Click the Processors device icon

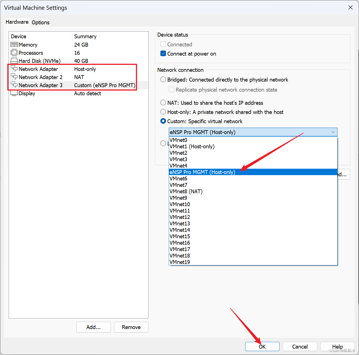[x=14, y=53]
